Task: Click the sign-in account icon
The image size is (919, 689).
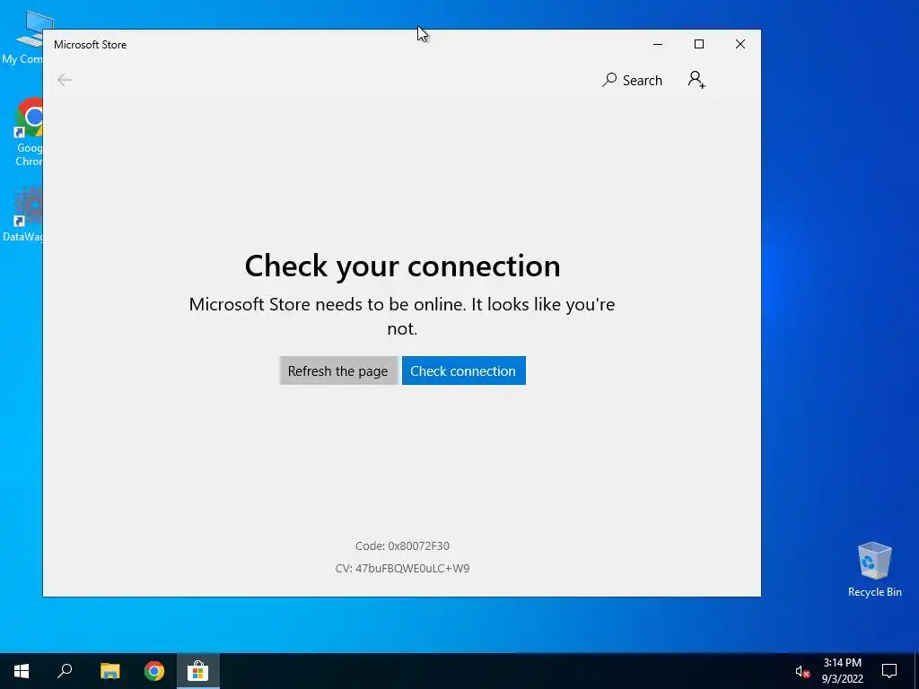Action: coord(696,80)
